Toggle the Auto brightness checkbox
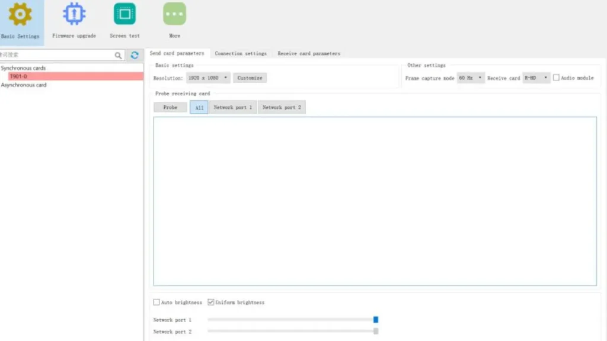 coord(156,303)
